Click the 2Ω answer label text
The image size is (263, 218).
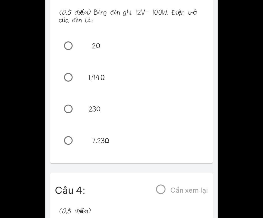96,46
